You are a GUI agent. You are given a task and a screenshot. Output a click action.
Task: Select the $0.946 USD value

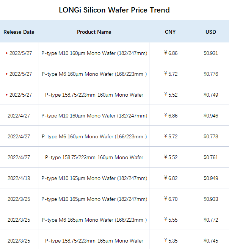(211, 116)
